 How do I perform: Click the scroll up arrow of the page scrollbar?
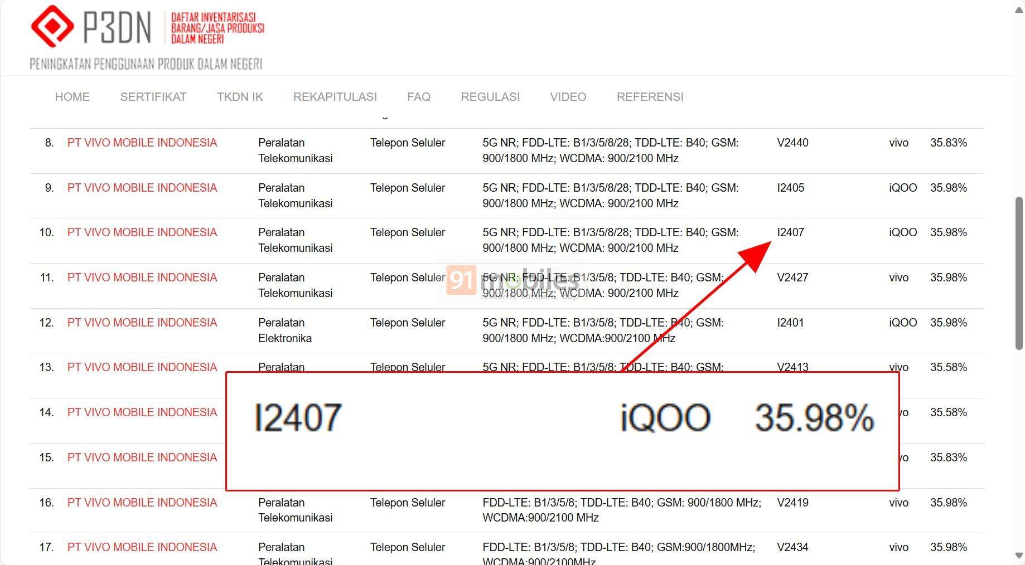pos(1019,11)
